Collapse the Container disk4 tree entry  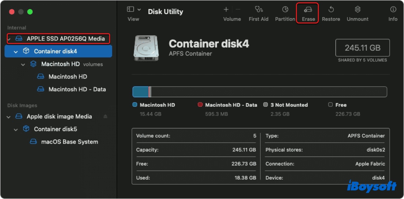coord(15,51)
